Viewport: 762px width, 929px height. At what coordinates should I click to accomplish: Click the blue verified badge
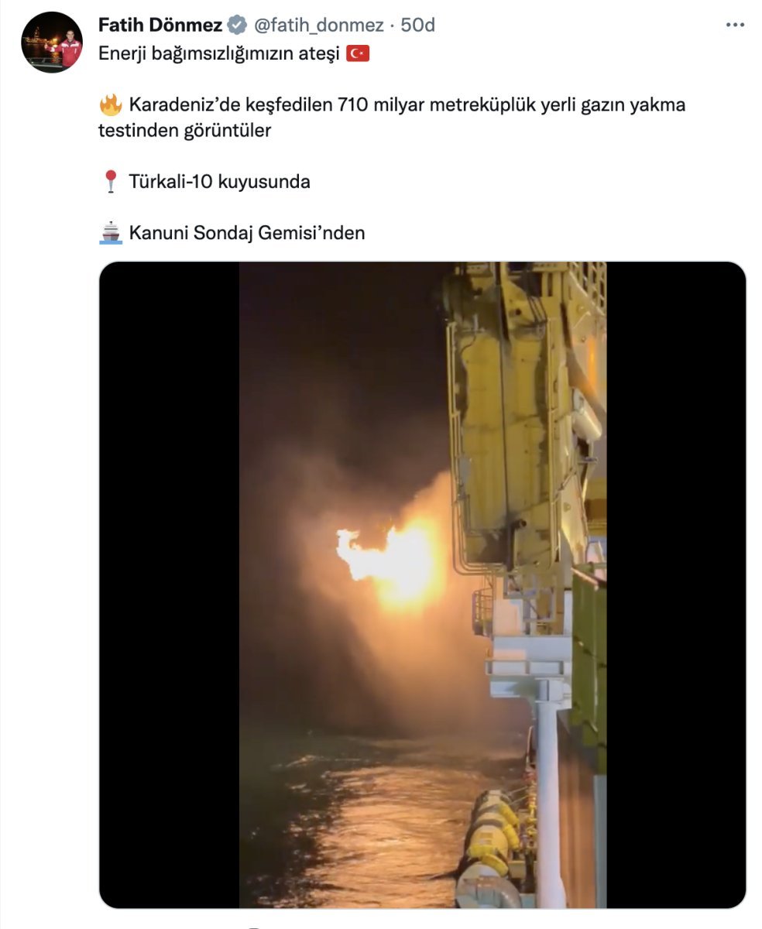pos(238,26)
